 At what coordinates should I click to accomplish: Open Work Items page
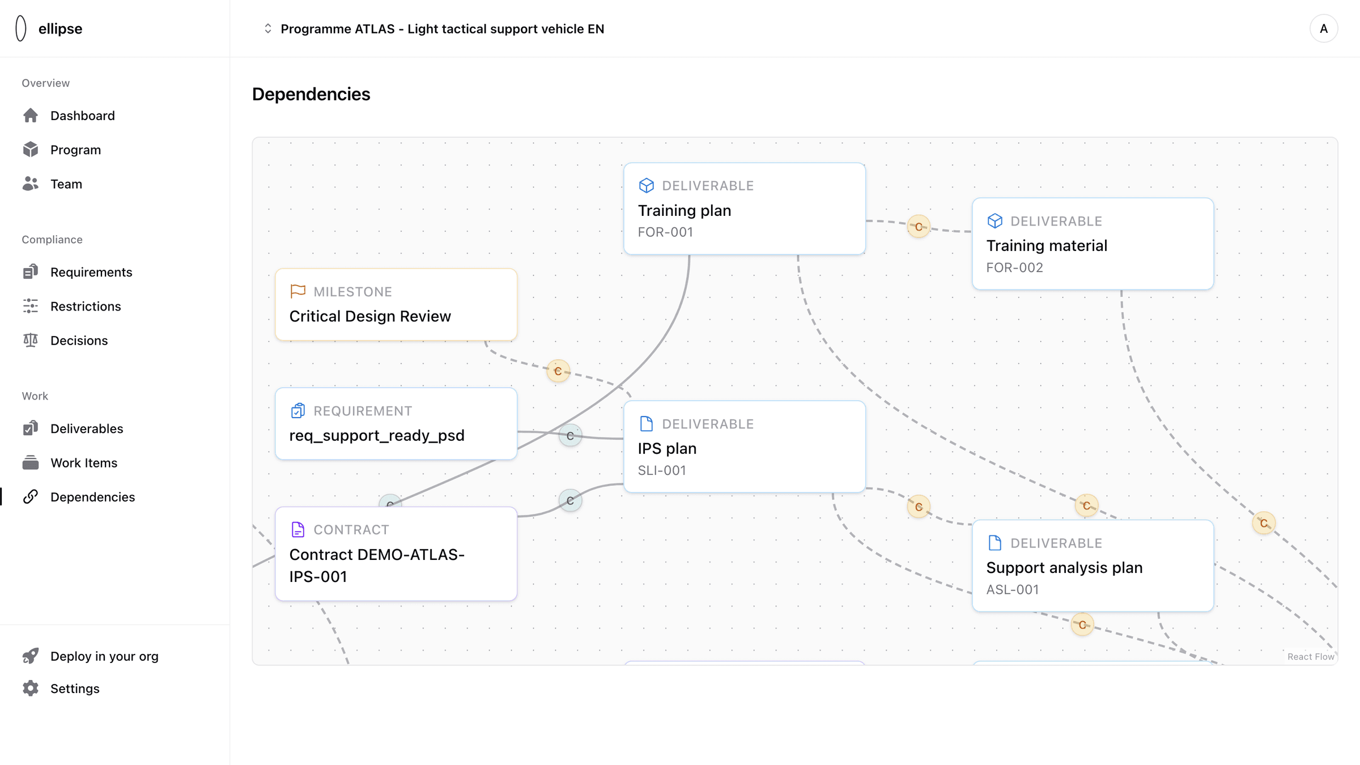(83, 463)
